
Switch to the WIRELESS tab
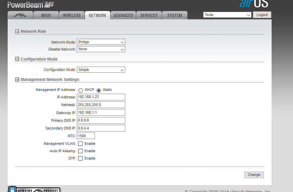pyautogui.click(x=72, y=15)
